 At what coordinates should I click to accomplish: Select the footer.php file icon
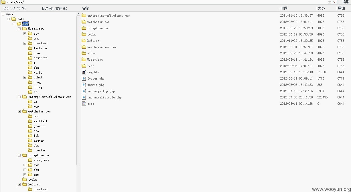[x=84, y=78]
